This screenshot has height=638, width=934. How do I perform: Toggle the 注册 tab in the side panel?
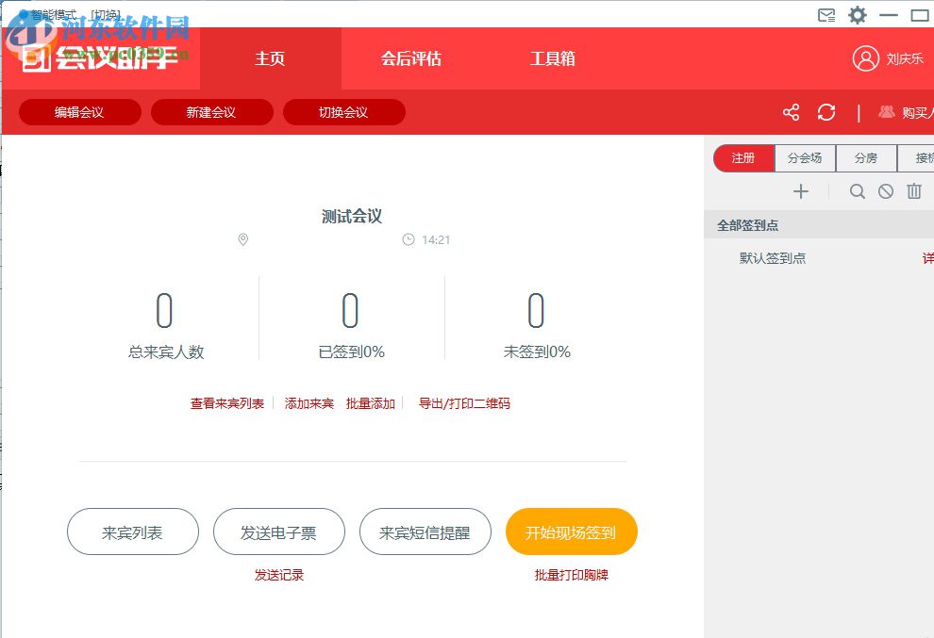(x=743, y=157)
